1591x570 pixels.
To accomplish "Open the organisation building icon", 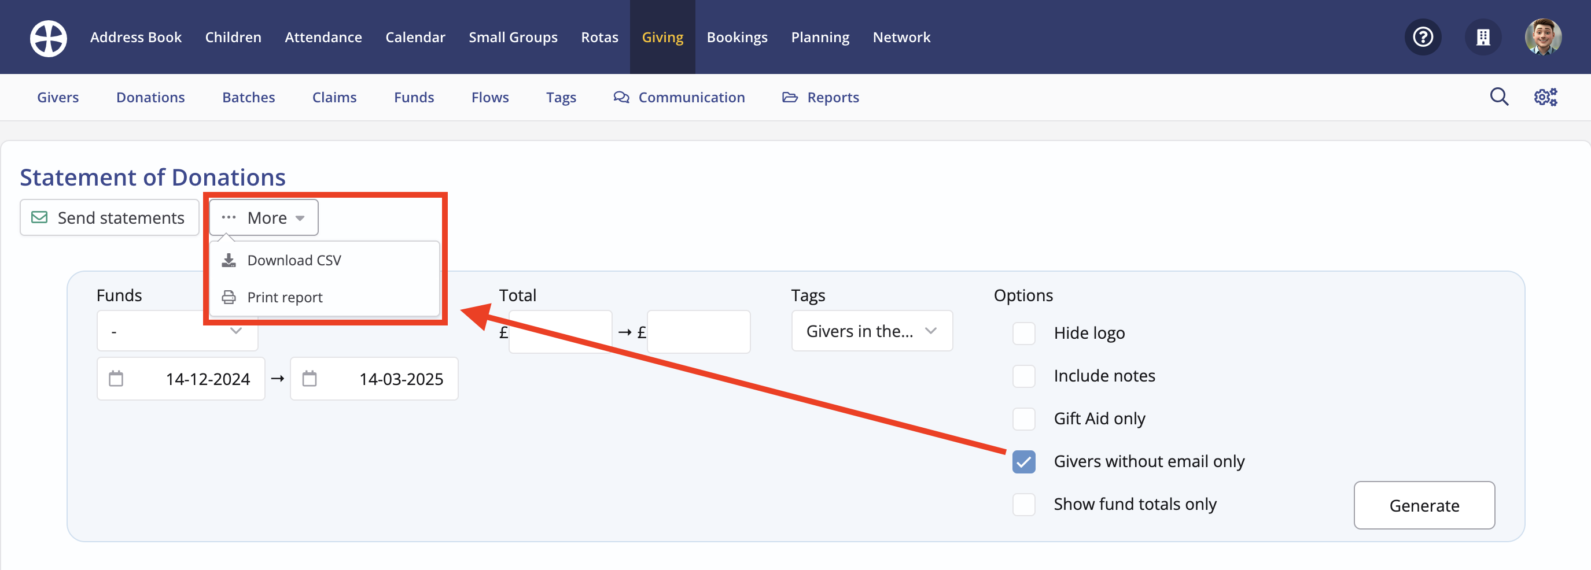I will pos(1483,37).
